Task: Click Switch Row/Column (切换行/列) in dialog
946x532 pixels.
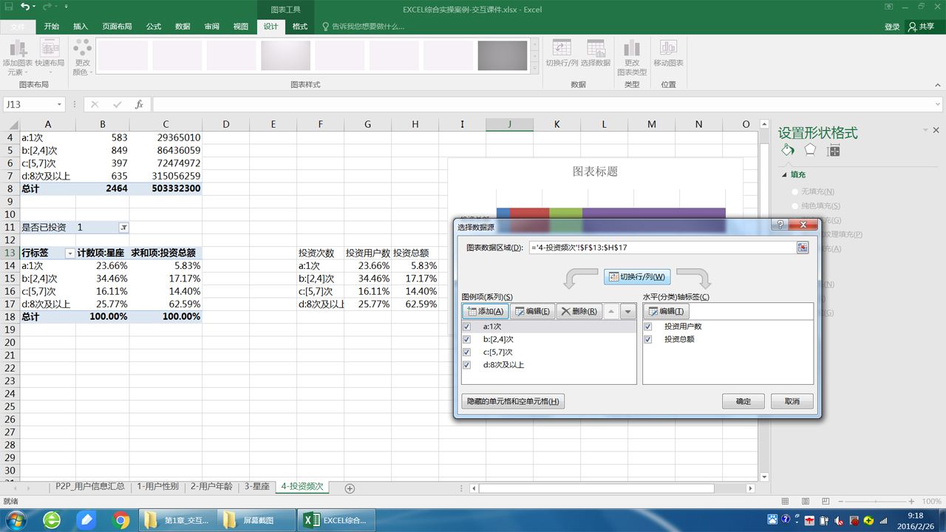Action: [637, 277]
